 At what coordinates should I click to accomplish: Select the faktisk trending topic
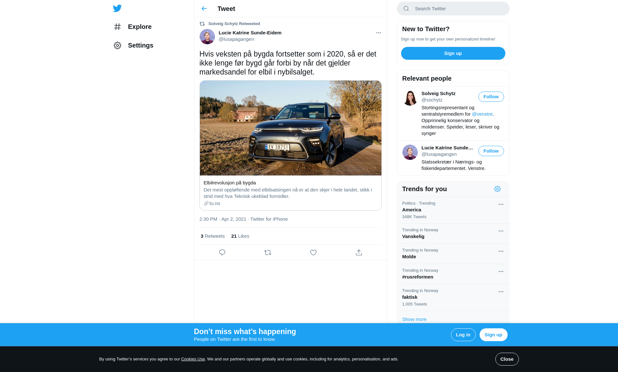coord(453,297)
